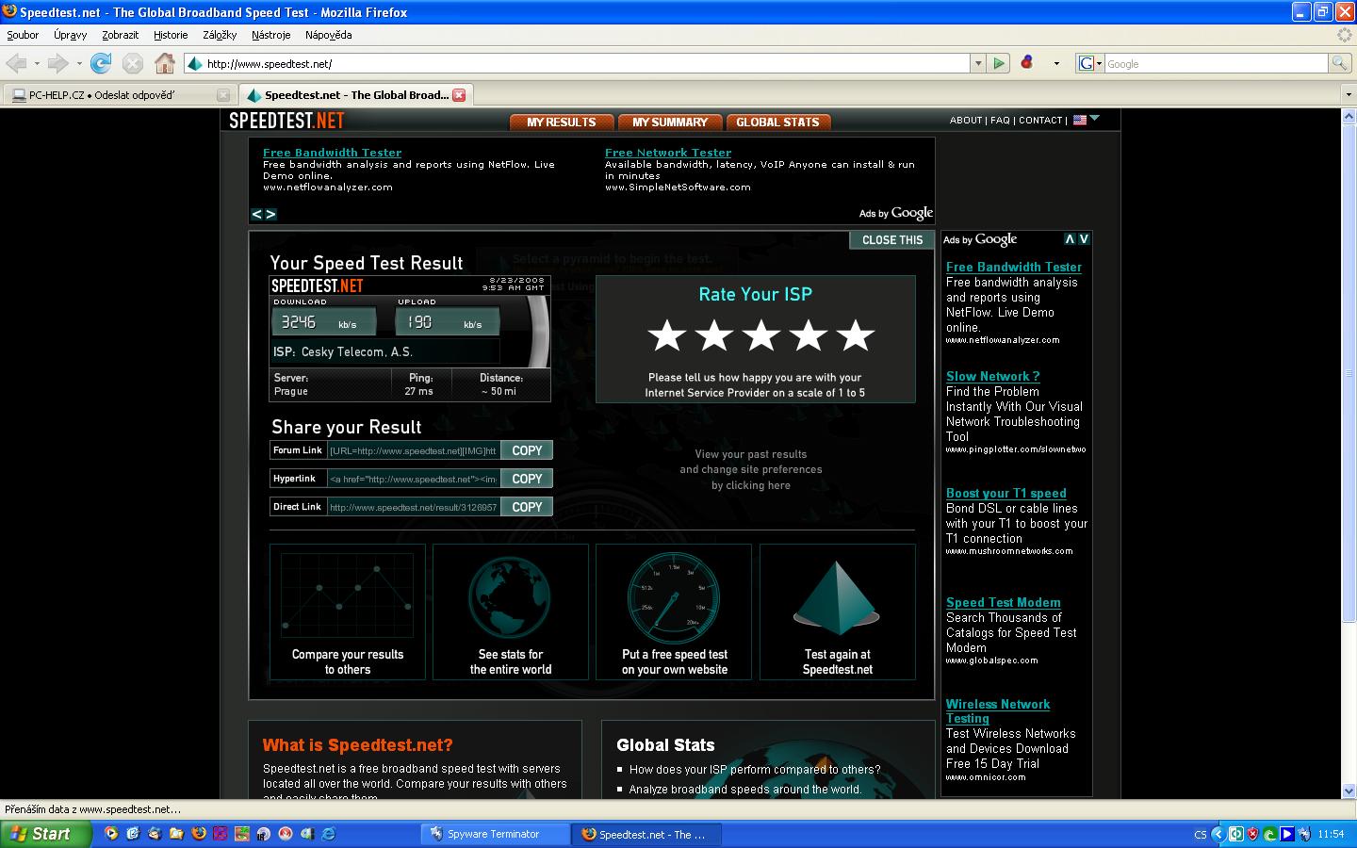This screenshot has width=1357, height=848.
Task: Close the Speedtest.net tab
Action: (459, 95)
